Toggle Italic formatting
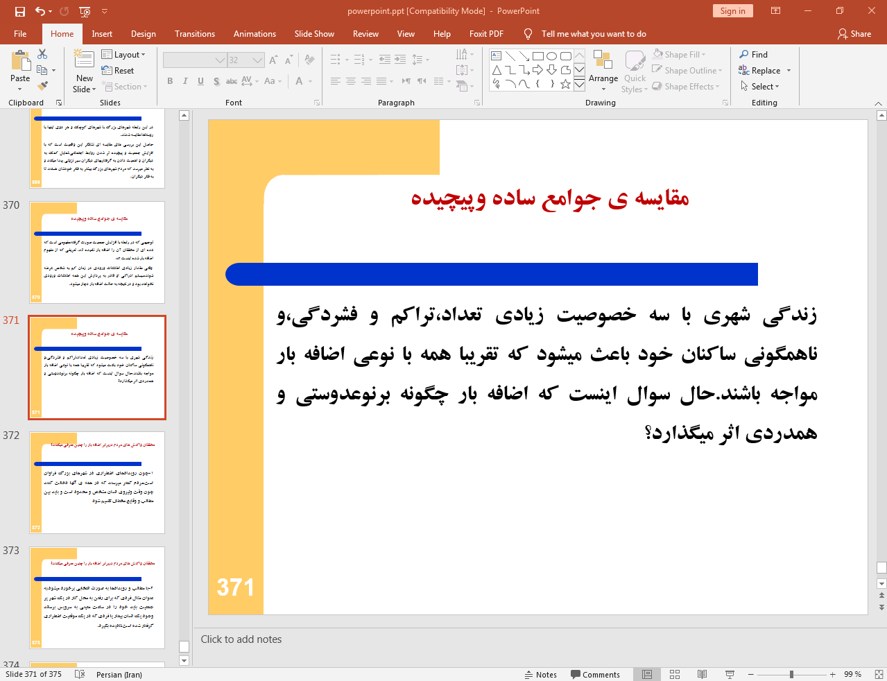This screenshot has width=887, height=681. tap(185, 81)
